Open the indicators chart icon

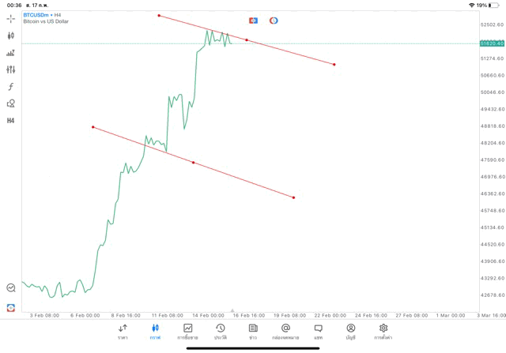pos(11,53)
